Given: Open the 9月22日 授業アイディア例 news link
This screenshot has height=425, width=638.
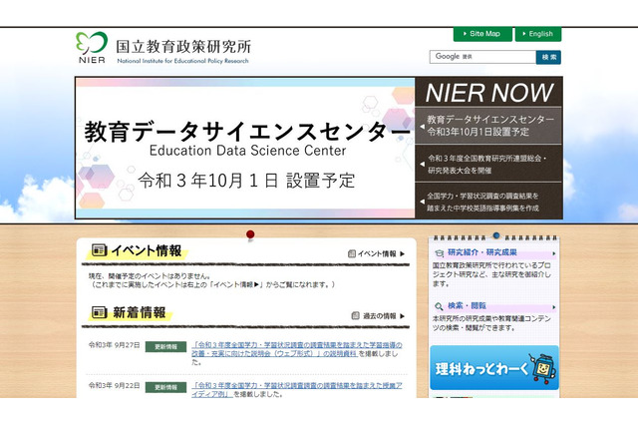Looking at the screenshot, I should point(297,389).
